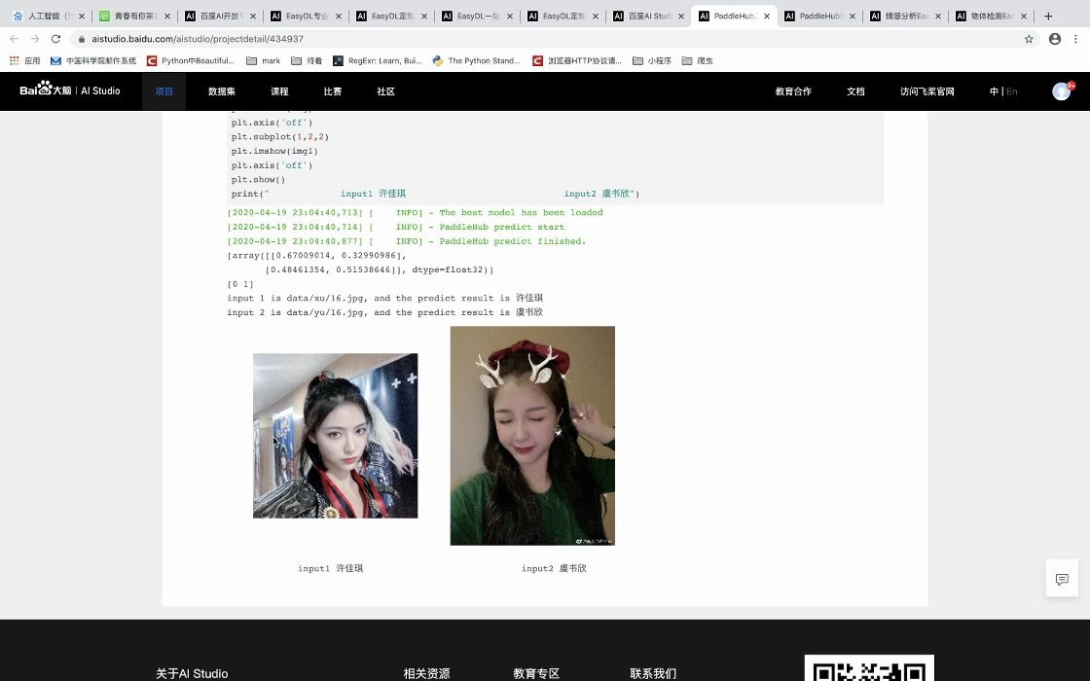Open the 联系我们 footer link
The height and width of the screenshot is (681, 1090).
[653, 673]
